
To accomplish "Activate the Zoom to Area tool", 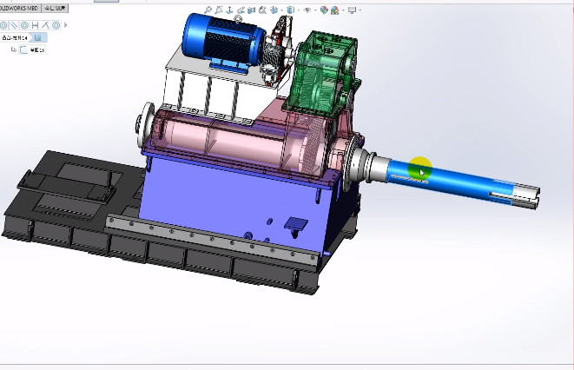I will tap(219, 10).
